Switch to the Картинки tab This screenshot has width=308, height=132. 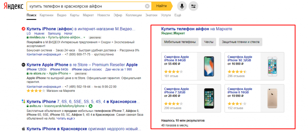46,15
